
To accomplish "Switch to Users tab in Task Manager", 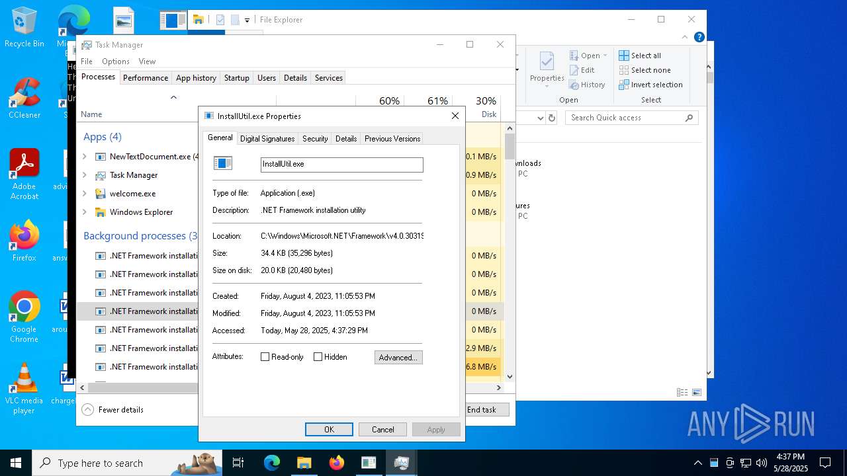I will click(x=267, y=78).
